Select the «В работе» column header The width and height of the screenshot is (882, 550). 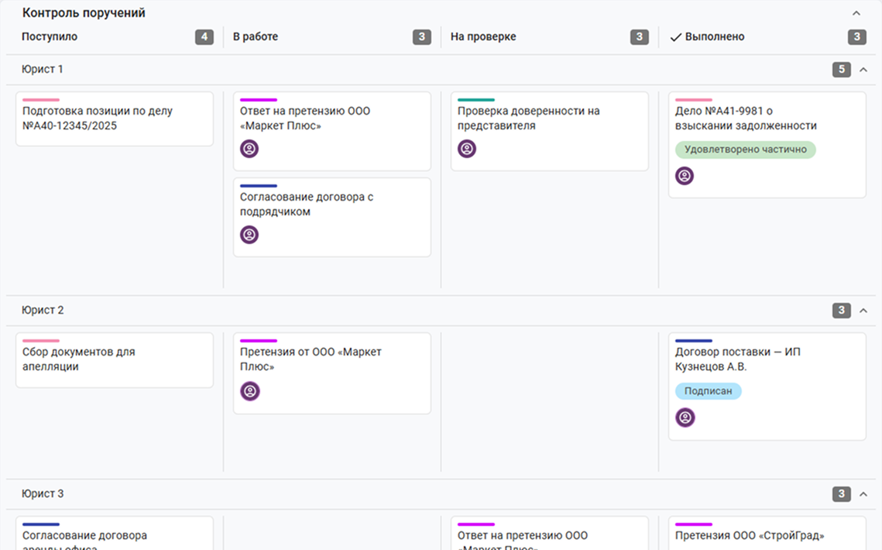pos(256,36)
